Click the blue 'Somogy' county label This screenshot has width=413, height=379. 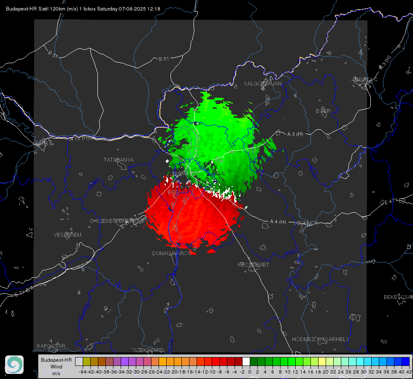pyautogui.click(x=84, y=311)
